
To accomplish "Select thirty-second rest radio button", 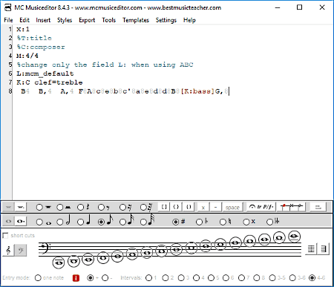I will click(143, 207).
